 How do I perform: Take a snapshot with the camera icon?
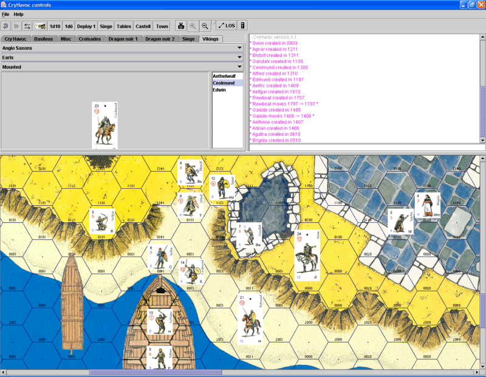[x=181, y=26]
